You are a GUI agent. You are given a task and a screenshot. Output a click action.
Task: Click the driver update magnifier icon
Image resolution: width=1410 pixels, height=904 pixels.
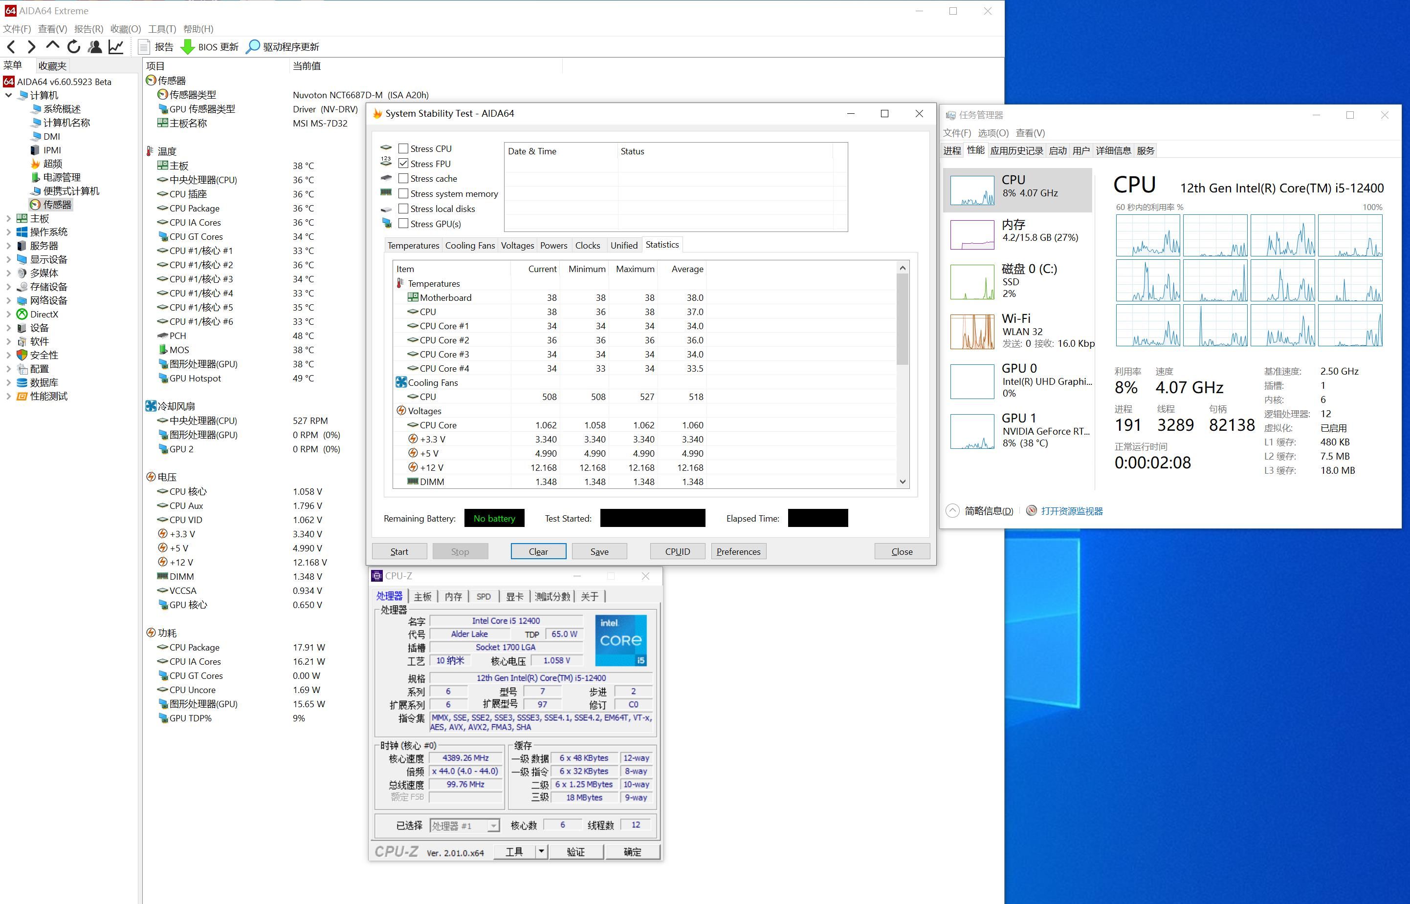tap(253, 47)
